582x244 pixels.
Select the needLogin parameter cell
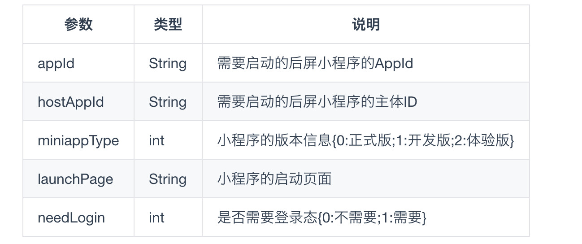[x=71, y=218]
